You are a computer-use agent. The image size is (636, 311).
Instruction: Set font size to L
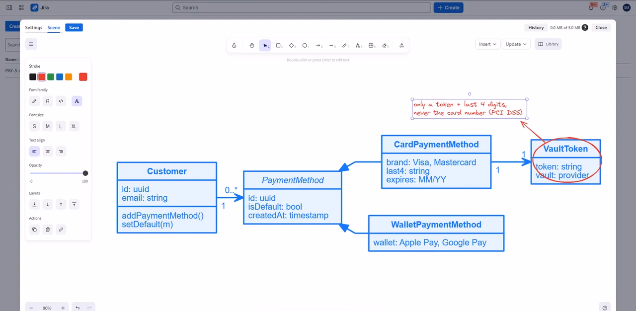click(x=61, y=126)
